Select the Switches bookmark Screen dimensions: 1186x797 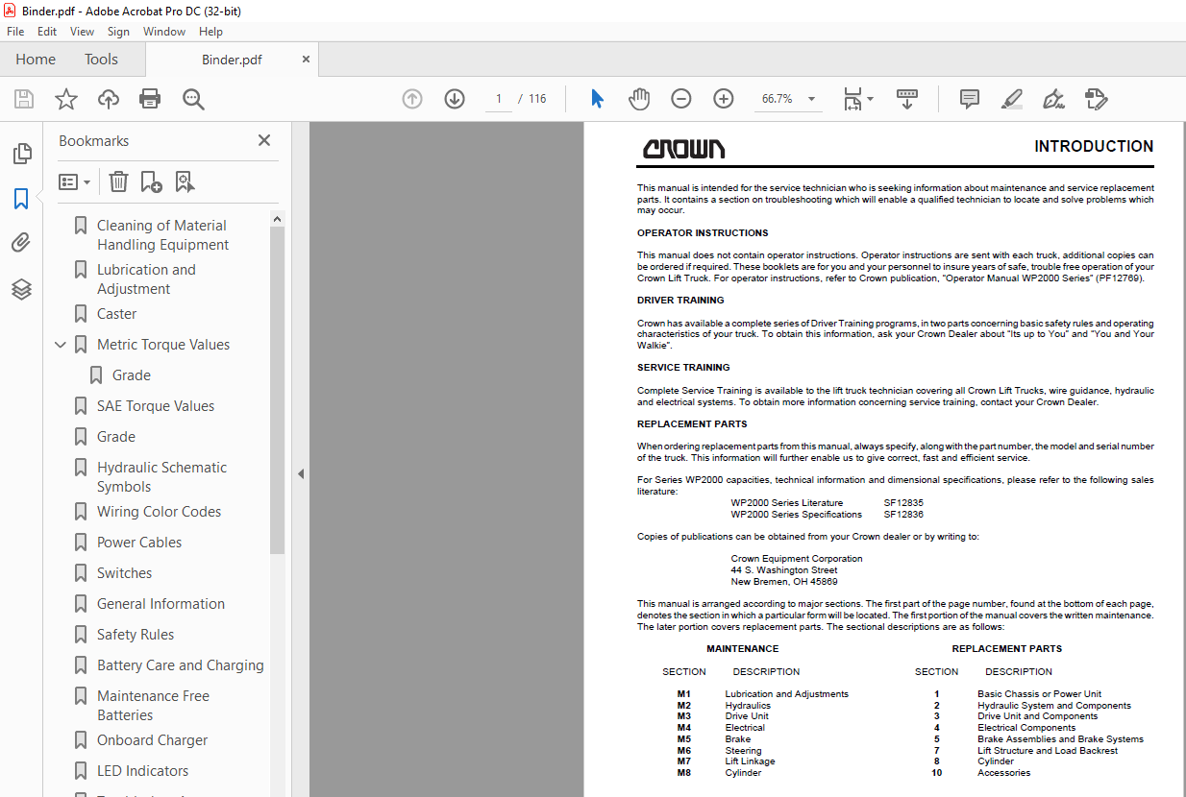125,573
